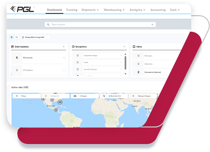
Task: Click the Bangkok map label
Action: tap(149, 109)
